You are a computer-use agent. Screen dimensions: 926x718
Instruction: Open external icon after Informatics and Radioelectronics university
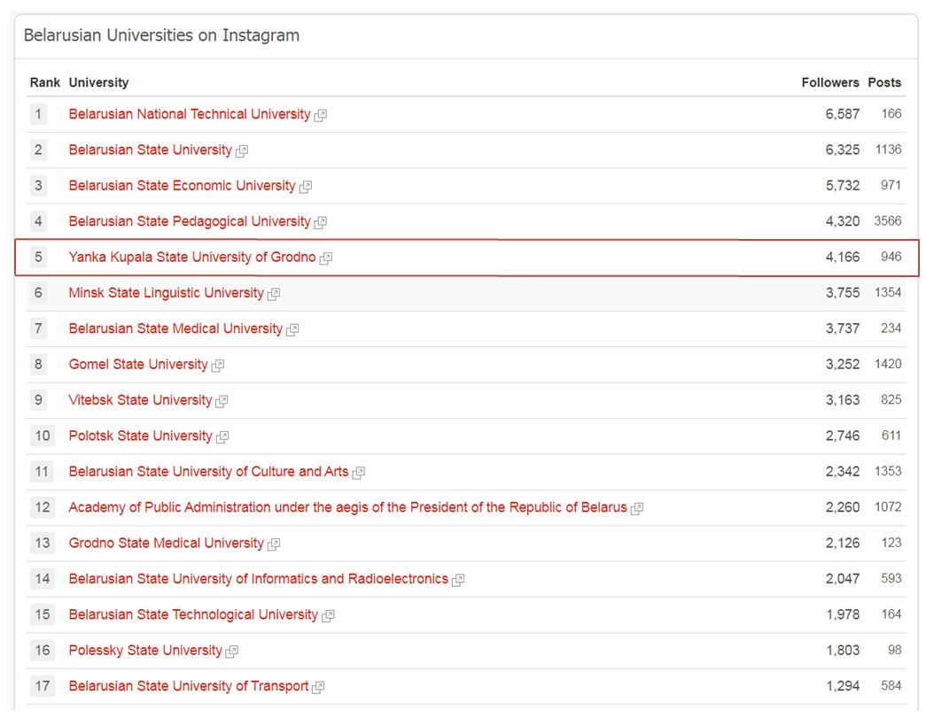tap(458, 580)
